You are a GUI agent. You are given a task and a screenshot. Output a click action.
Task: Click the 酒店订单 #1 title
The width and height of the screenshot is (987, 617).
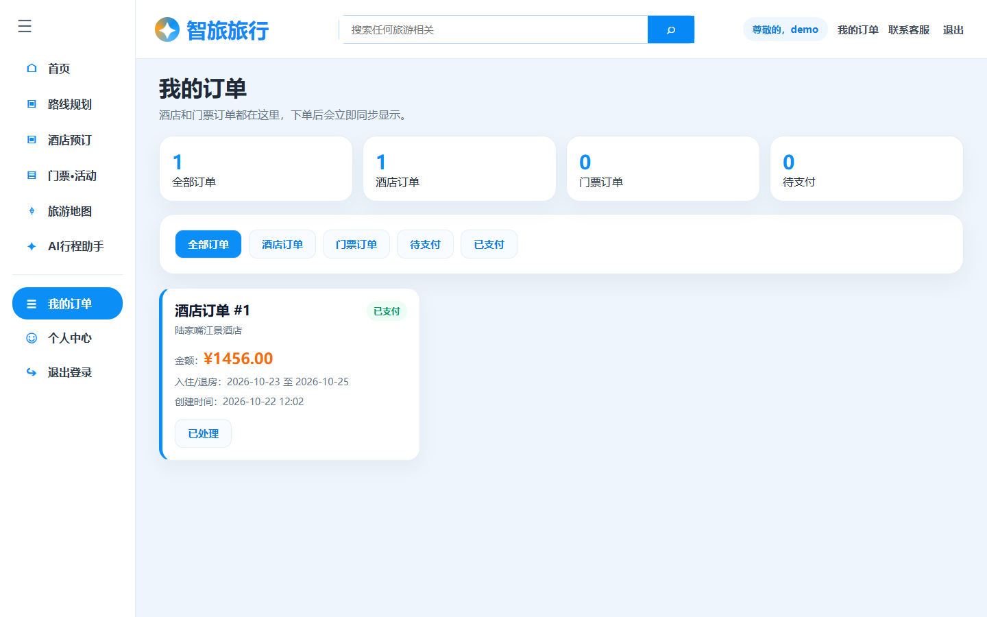212,311
